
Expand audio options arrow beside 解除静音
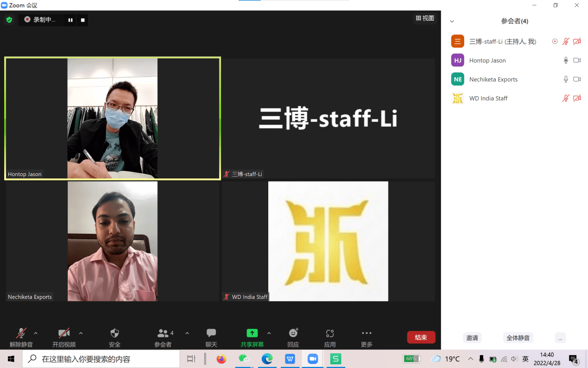coord(36,333)
